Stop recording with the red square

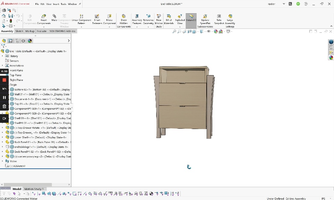click(4, 80)
